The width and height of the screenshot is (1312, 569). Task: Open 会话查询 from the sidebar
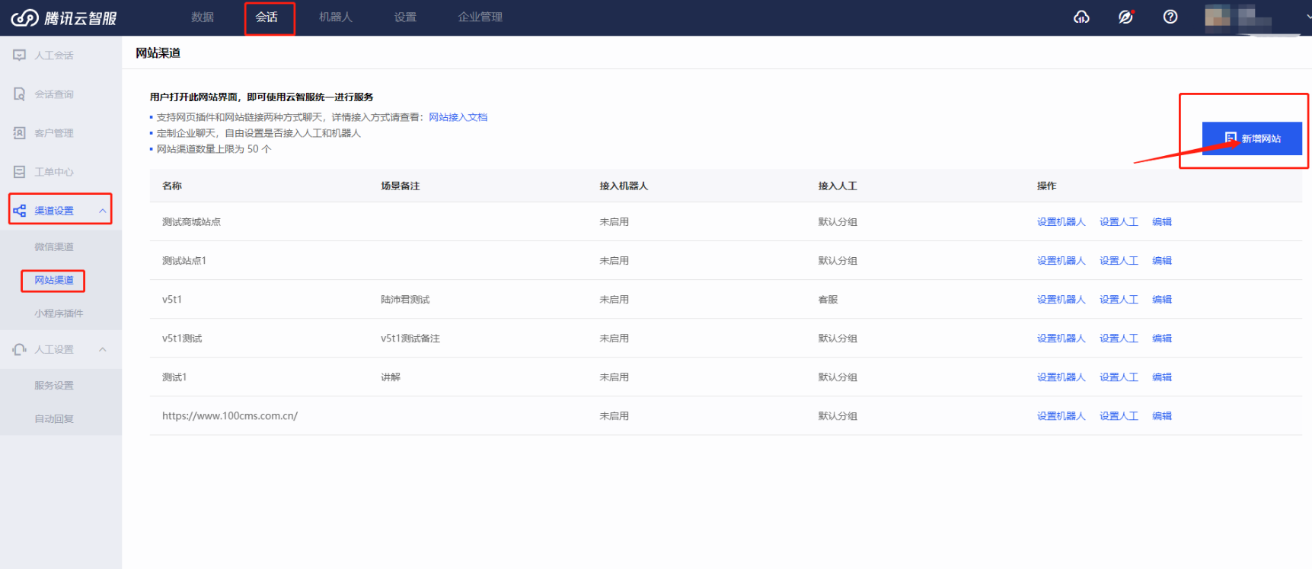[x=53, y=94]
